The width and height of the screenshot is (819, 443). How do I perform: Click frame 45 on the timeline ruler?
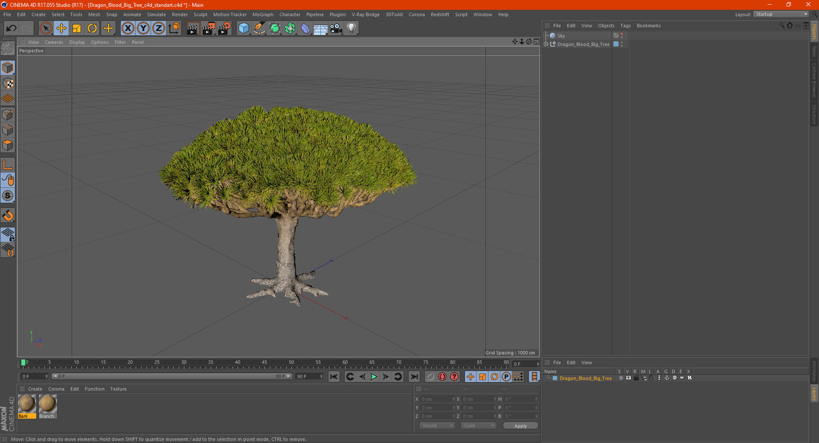click(x=264, y=363)
